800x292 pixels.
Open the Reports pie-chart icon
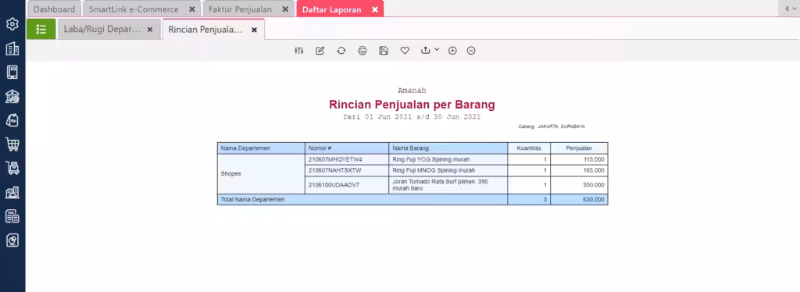coord(12,240)
